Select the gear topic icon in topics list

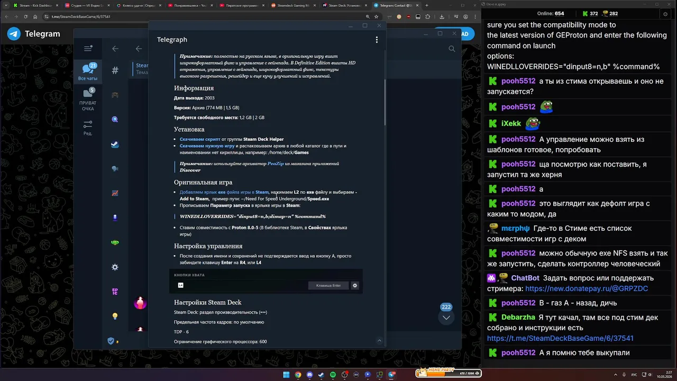[115, 267]
